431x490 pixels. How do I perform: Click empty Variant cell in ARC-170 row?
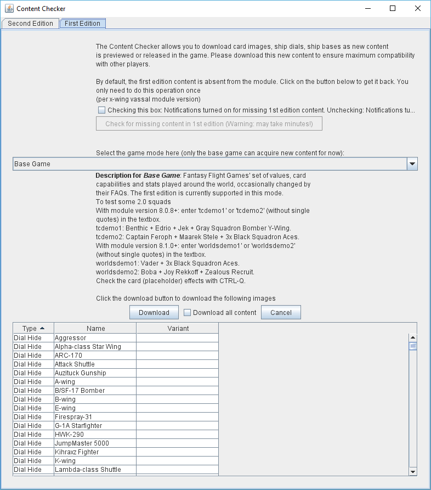click(x=178, y=356)
